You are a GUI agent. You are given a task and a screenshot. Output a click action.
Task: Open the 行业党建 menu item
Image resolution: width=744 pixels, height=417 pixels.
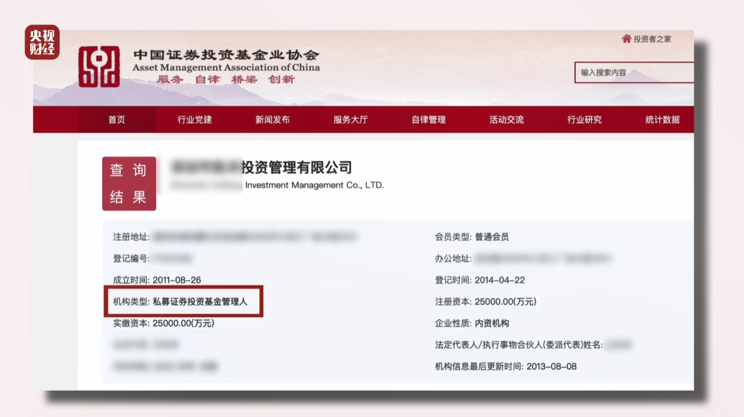pos(195,120)
